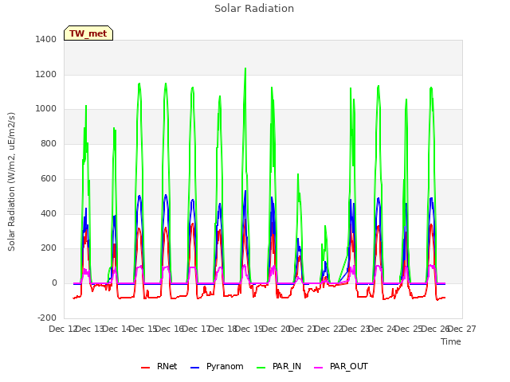The height and width of the screenshot is (382, 510).
Task: Click the Solar Radiation chart title
Action: [254, 9]
